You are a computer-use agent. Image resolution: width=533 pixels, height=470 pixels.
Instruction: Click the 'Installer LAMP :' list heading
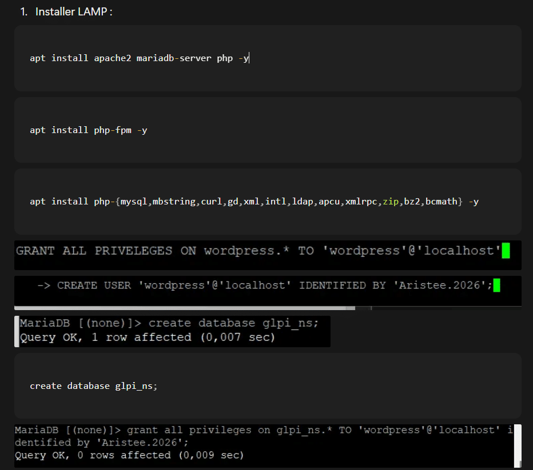click(73, 12)
